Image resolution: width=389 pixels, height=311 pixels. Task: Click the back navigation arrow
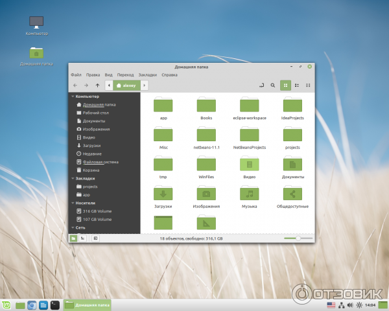(75, 85)
